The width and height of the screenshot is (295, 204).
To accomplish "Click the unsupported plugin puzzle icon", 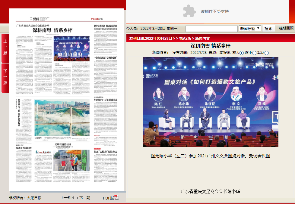I will coord(189,11).
